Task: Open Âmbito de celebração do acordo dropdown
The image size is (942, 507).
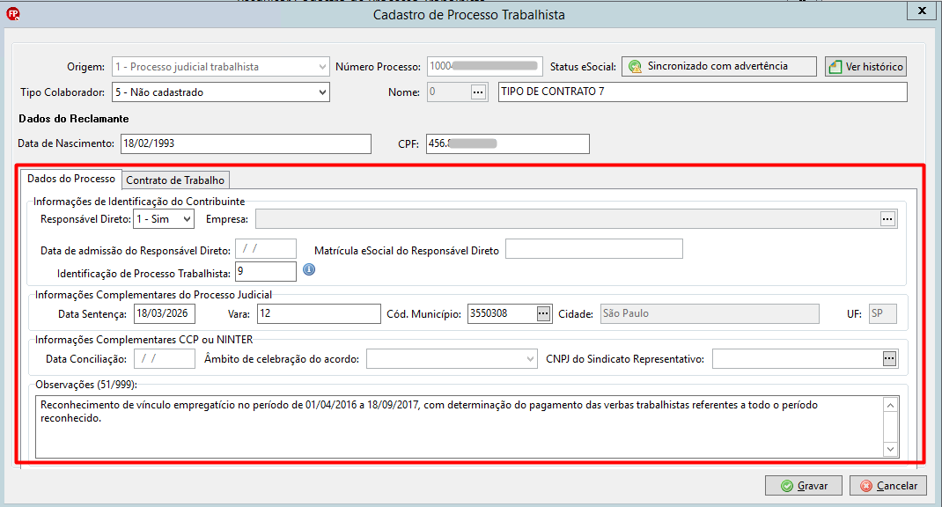Action: point(530,359)
